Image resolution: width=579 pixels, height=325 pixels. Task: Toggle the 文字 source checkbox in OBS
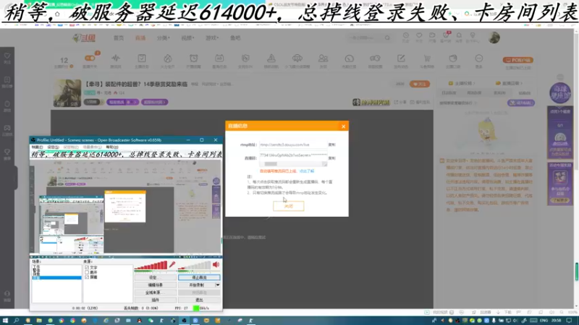click(87, 267)
